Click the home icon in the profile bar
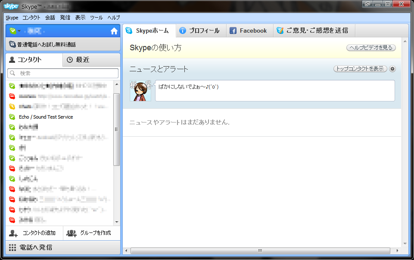This screenshot has height=260, width=414. pos(114,31)
